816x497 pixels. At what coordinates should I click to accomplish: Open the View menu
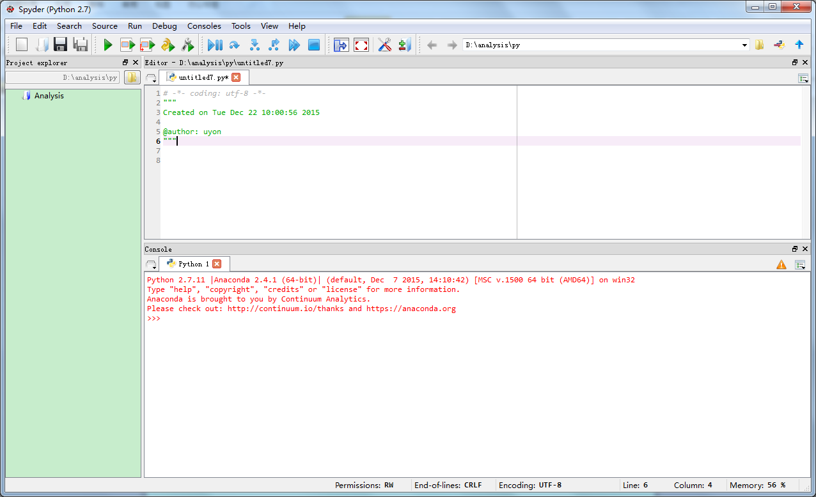pos(269,26)
